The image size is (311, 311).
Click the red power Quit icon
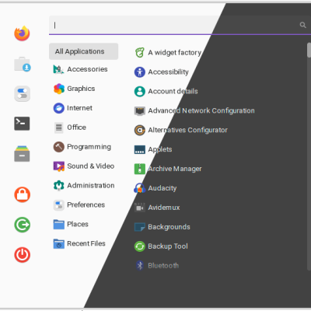(x=22, y=255)
